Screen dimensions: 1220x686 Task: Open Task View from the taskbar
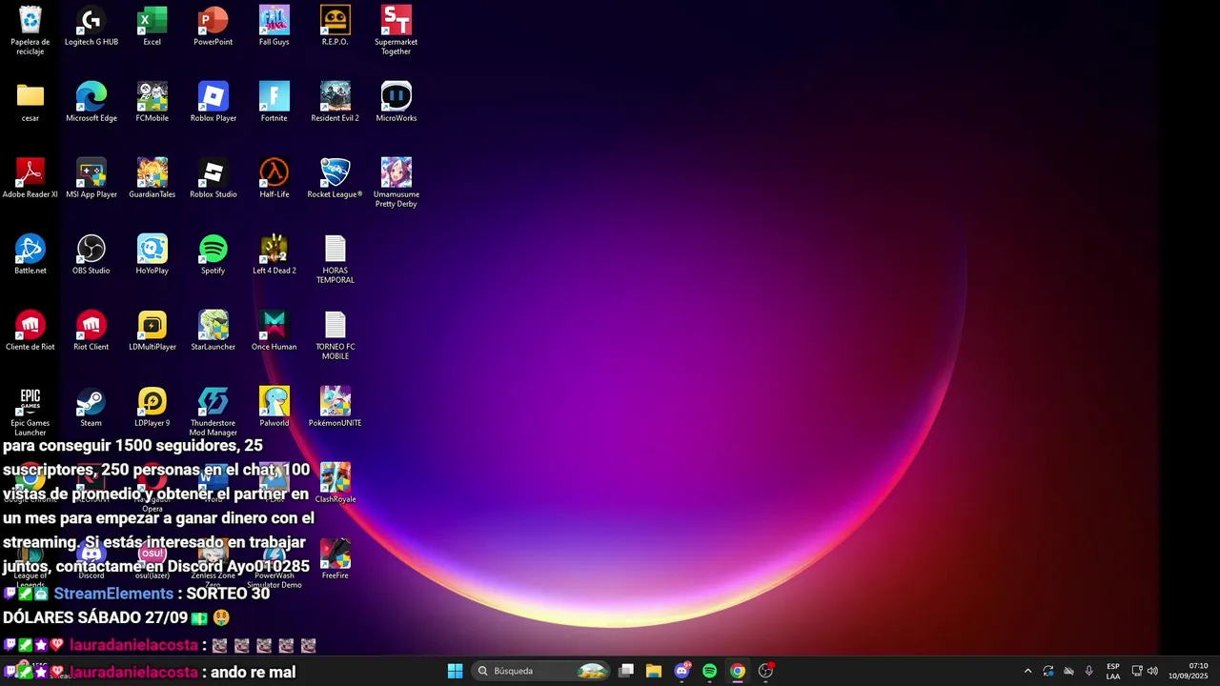click(626, 671)
